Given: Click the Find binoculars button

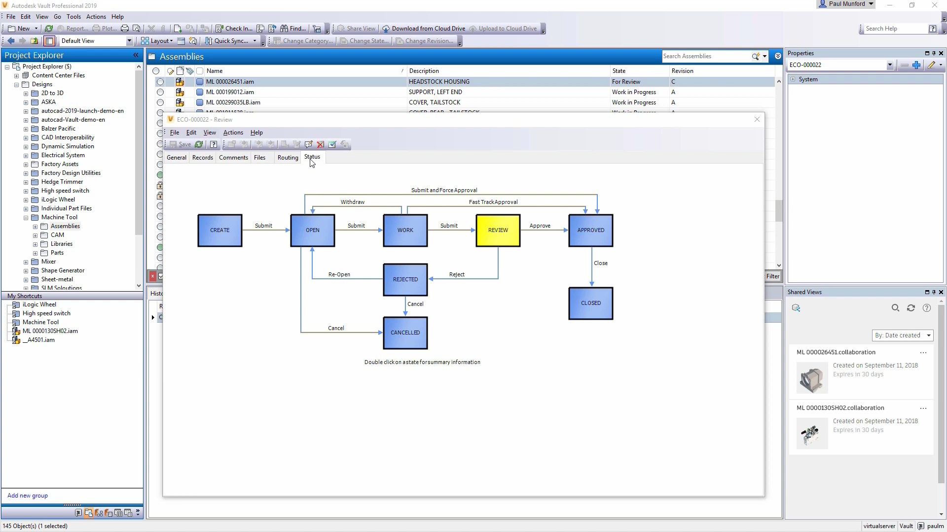Looking at the screenshot, I should [293, 29].
